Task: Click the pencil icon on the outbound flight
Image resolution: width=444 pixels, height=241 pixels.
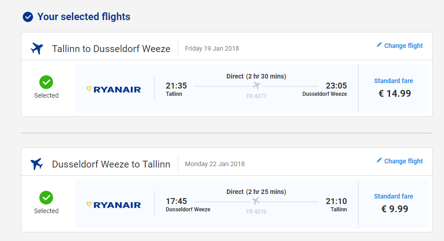Action: (379, 45)
